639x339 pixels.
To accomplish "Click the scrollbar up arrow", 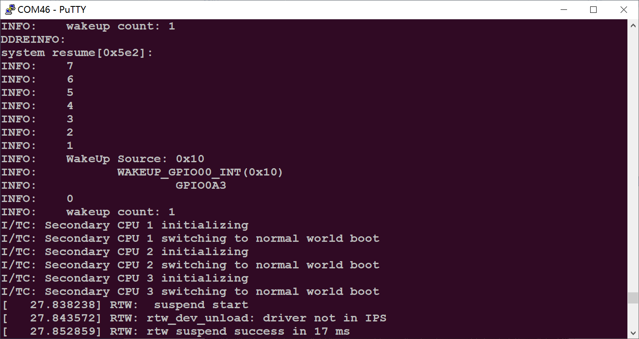I will pyautogui.click(x=633, y=26).
